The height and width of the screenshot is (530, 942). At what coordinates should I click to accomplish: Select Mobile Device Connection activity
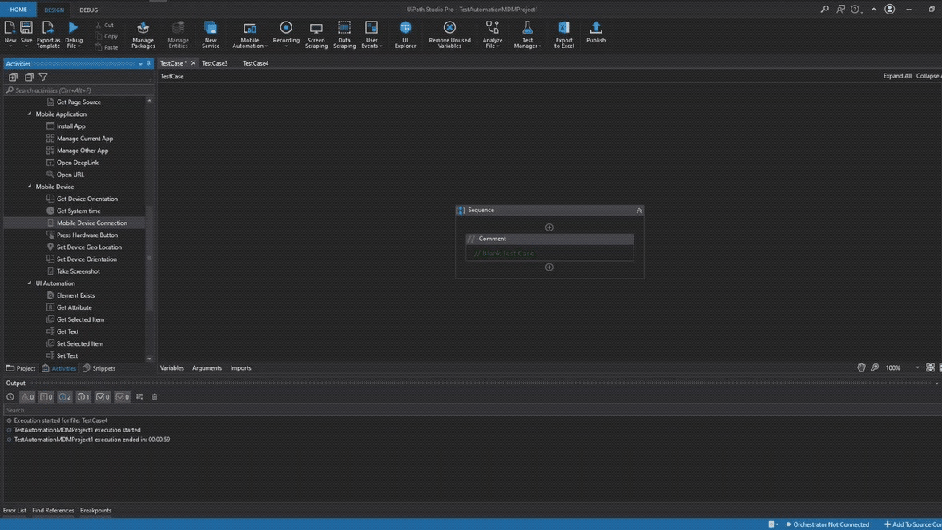(x=91, y=223)
